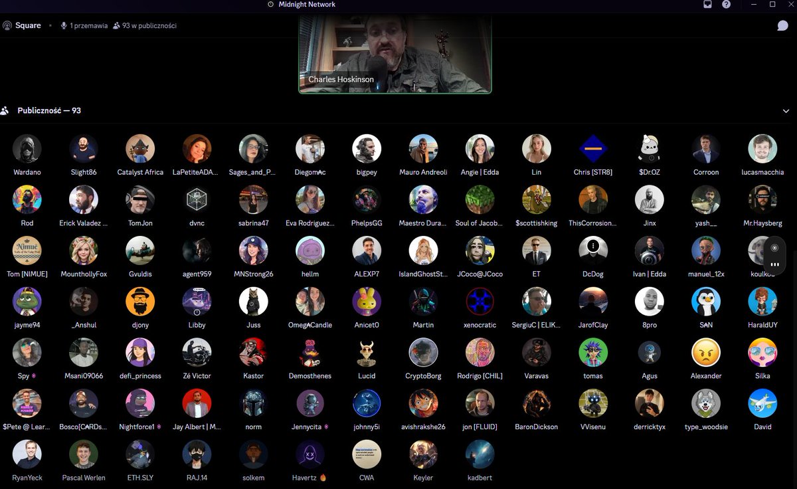The height and width of the screenshot is (489, 797).
Task: Open Lucid's horned skull avatar
Action: pyautogui.click(x=367, y=352)
